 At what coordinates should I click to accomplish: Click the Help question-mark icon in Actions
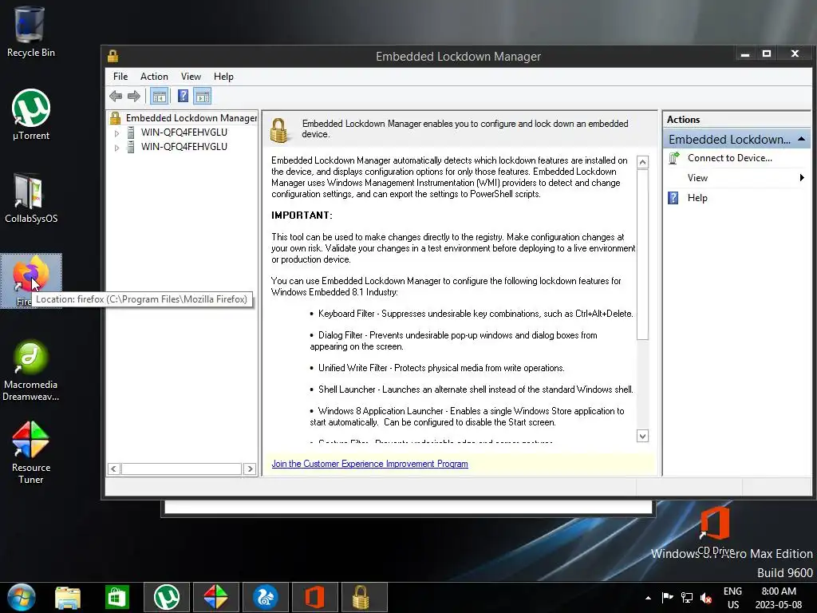(x=673, y=198)
